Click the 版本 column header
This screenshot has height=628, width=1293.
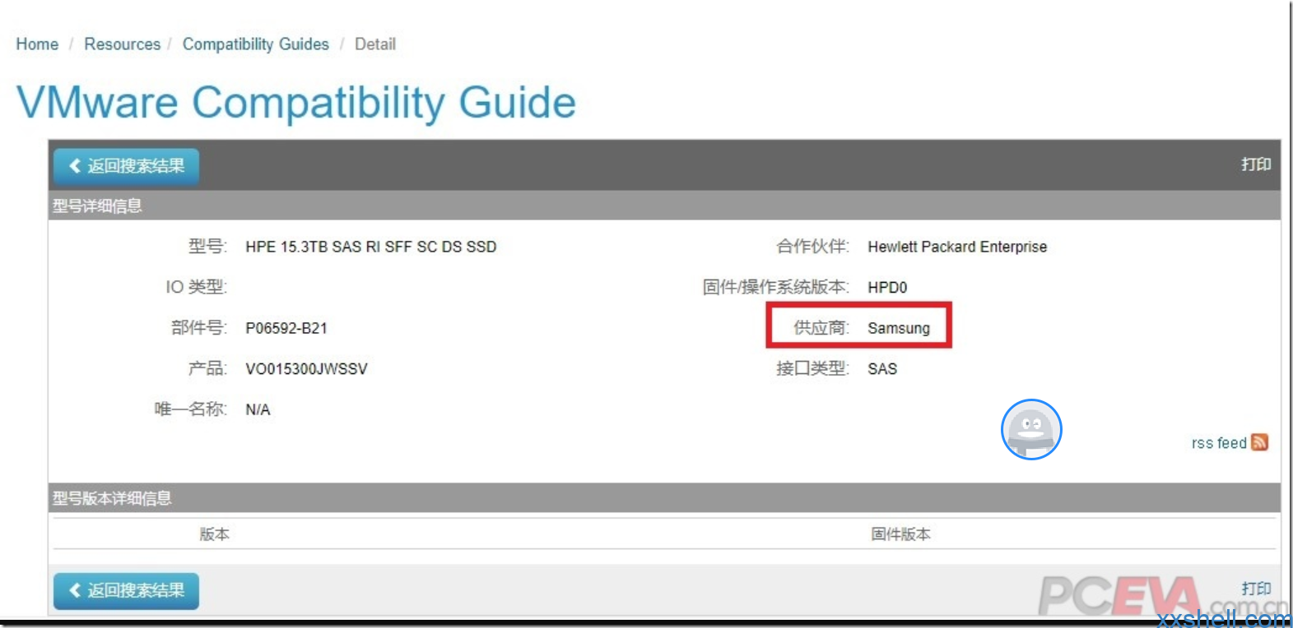pos(215,534)
